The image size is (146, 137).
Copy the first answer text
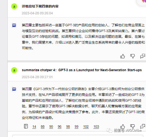pyautogui.click(x=143, y=56)
